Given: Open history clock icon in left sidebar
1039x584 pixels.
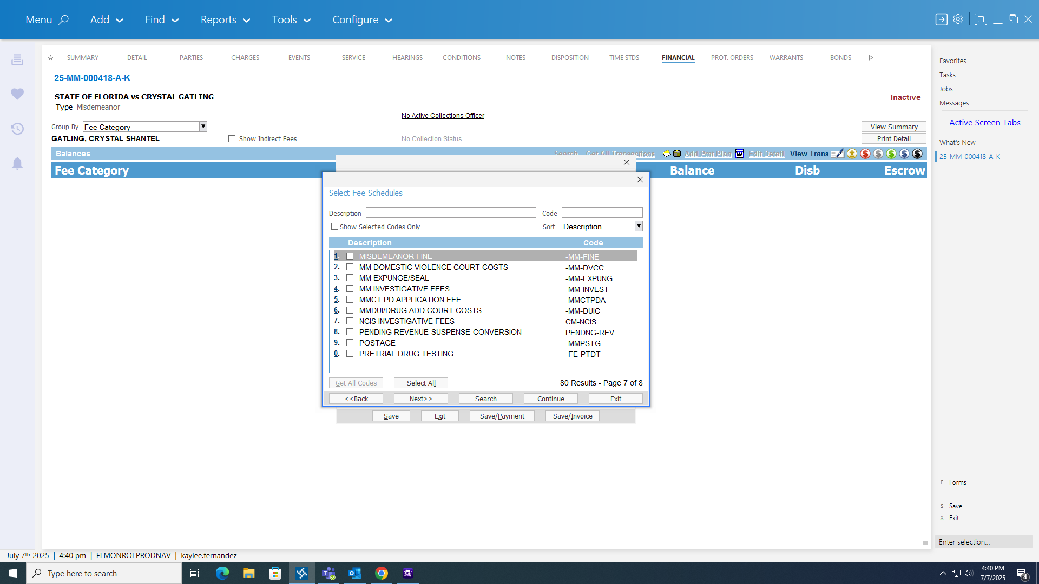Looking at the screenshot, I should [17, 129].
